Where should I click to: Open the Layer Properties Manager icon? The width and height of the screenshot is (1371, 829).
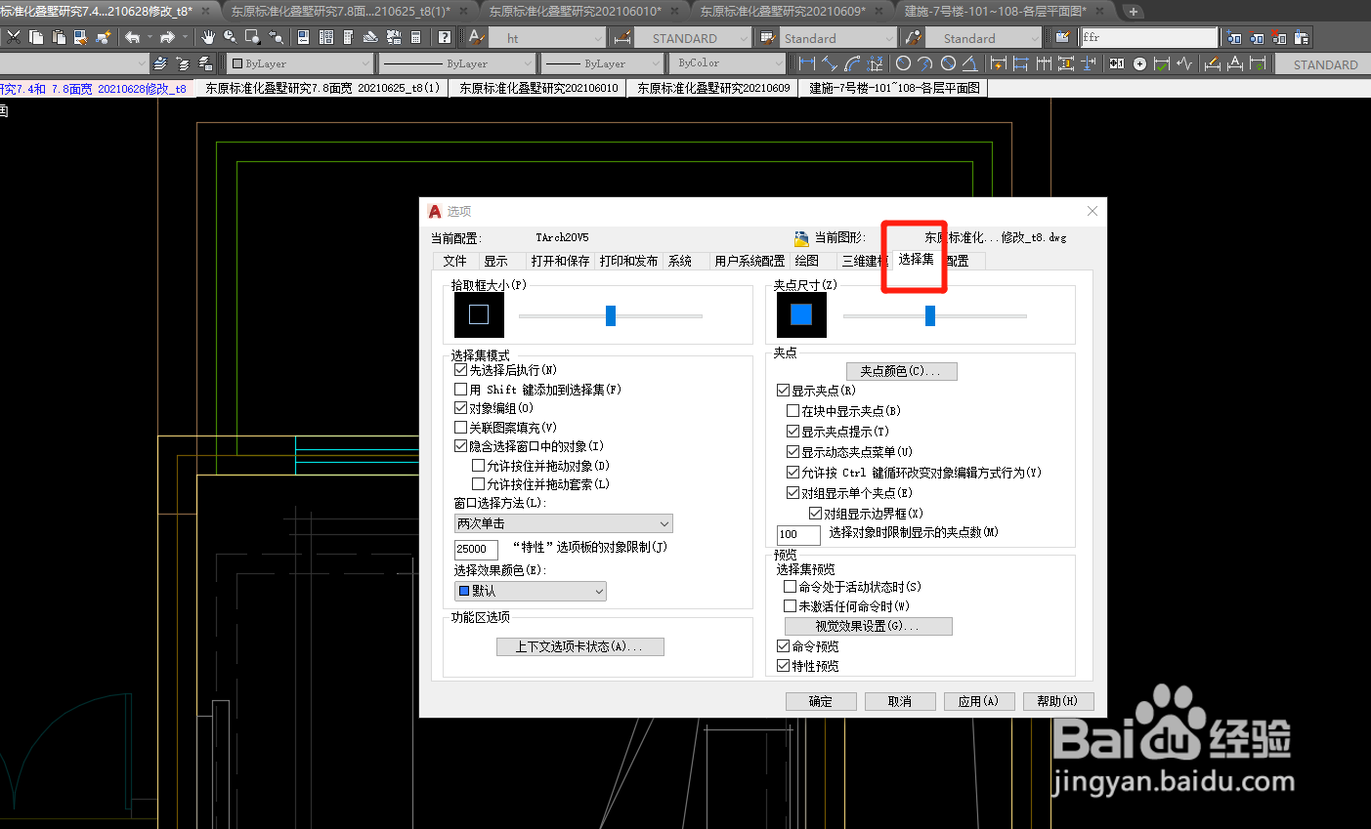[x=160, y=62]
